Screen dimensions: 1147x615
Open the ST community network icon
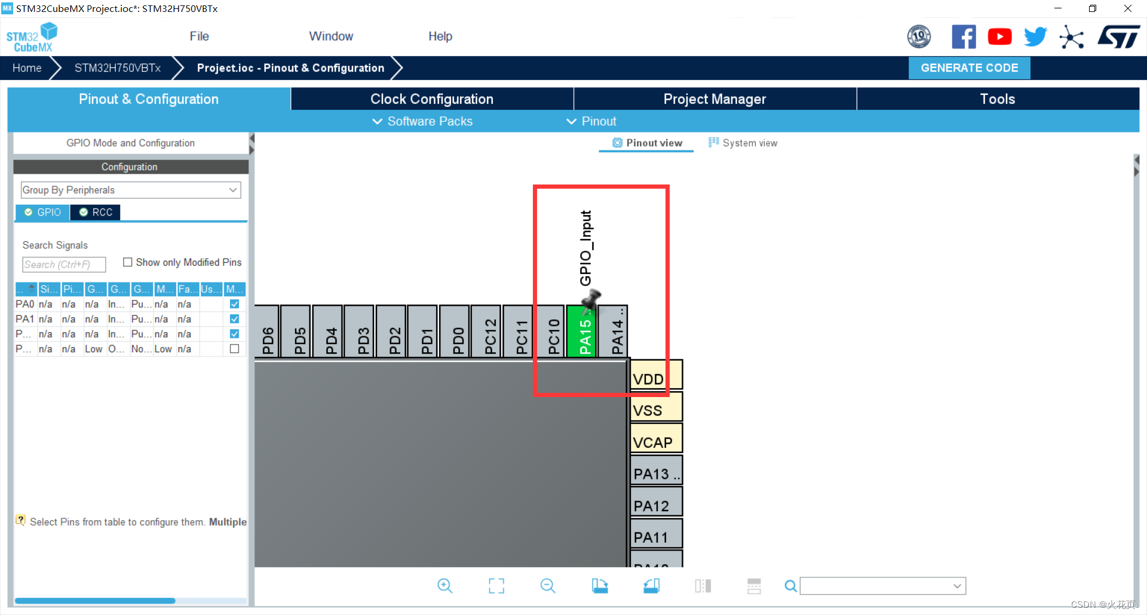(x=1071, y=38)
